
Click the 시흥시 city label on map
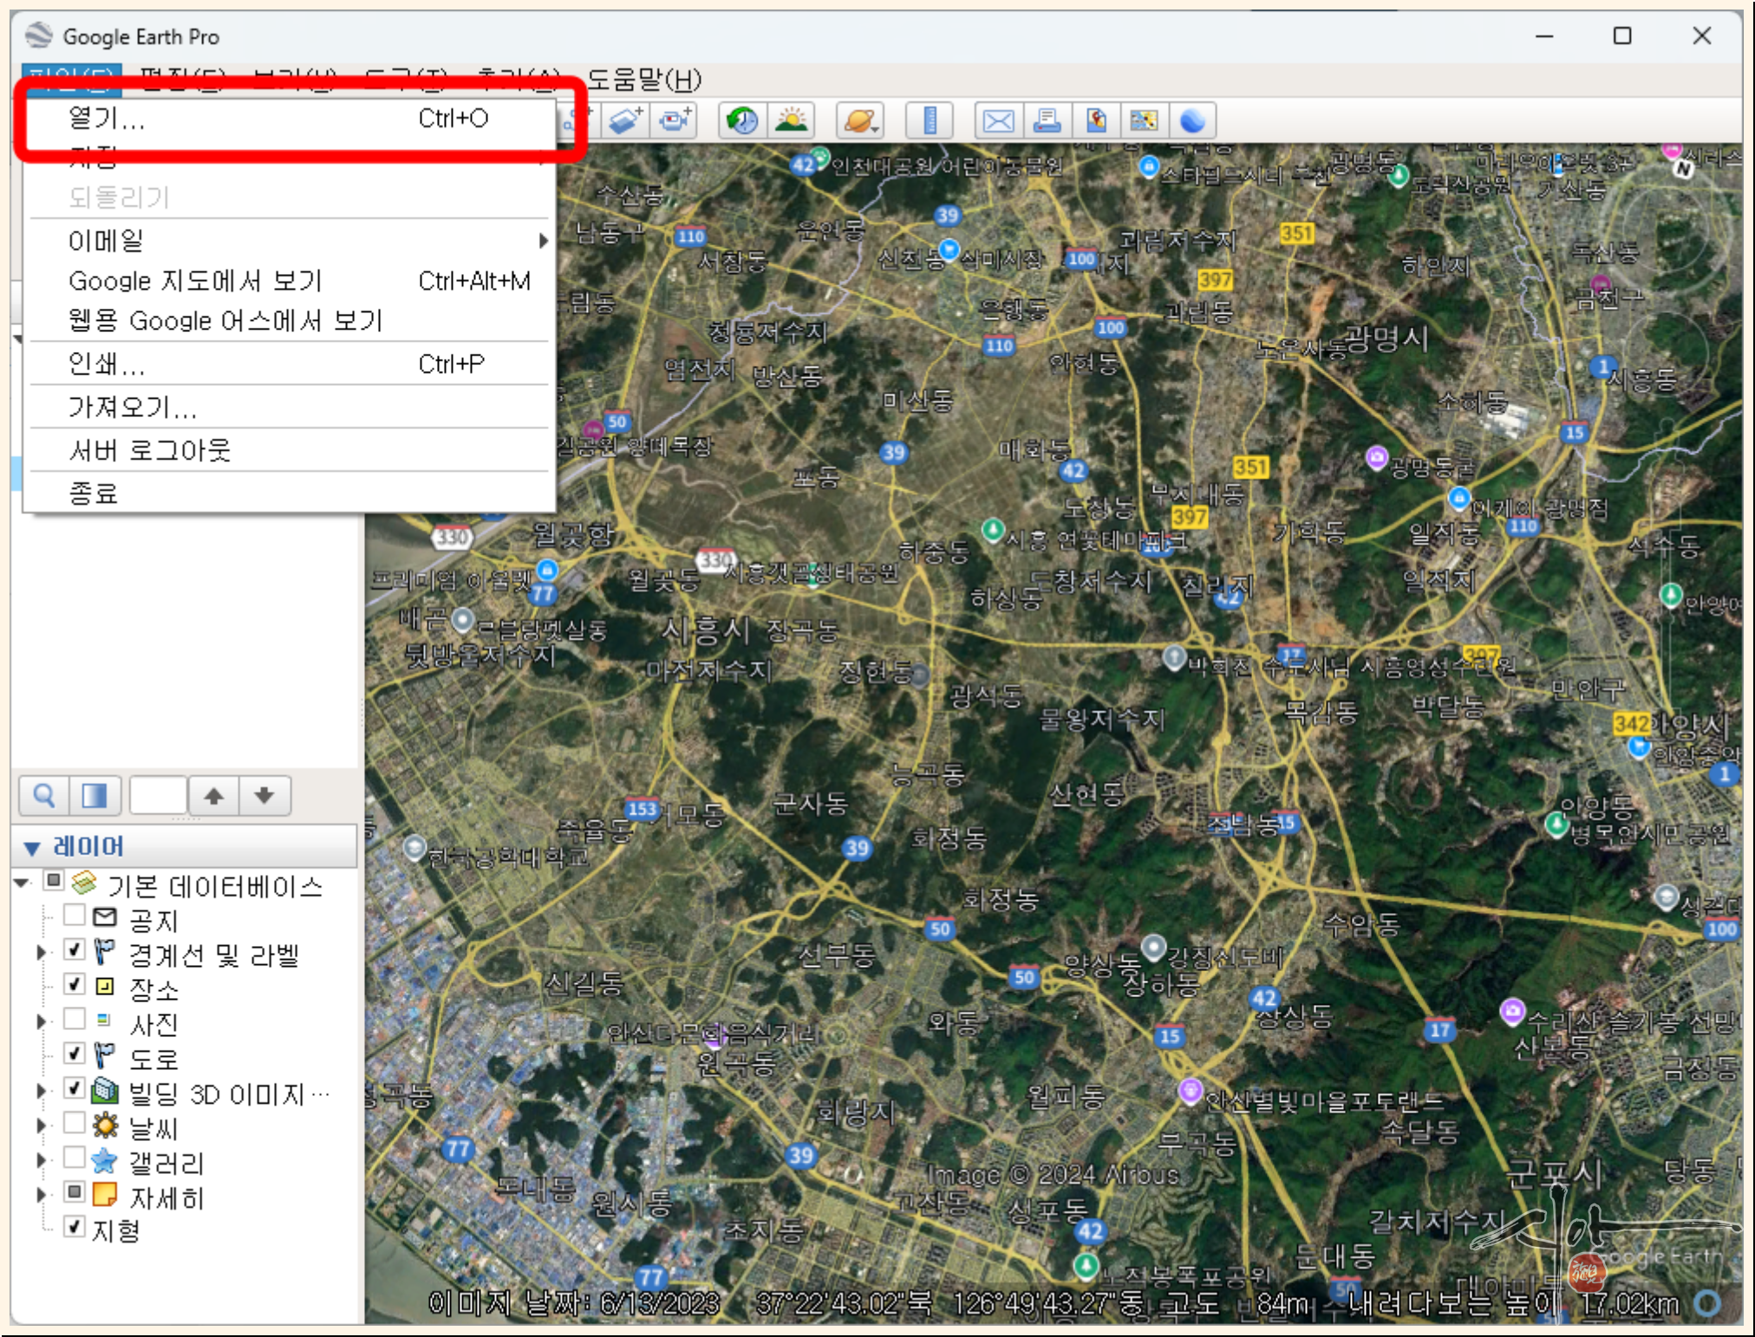point(706,630)
